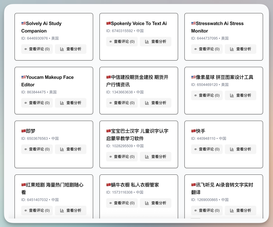Click the ID line 6504469120 • 美国

coord(210,84)
